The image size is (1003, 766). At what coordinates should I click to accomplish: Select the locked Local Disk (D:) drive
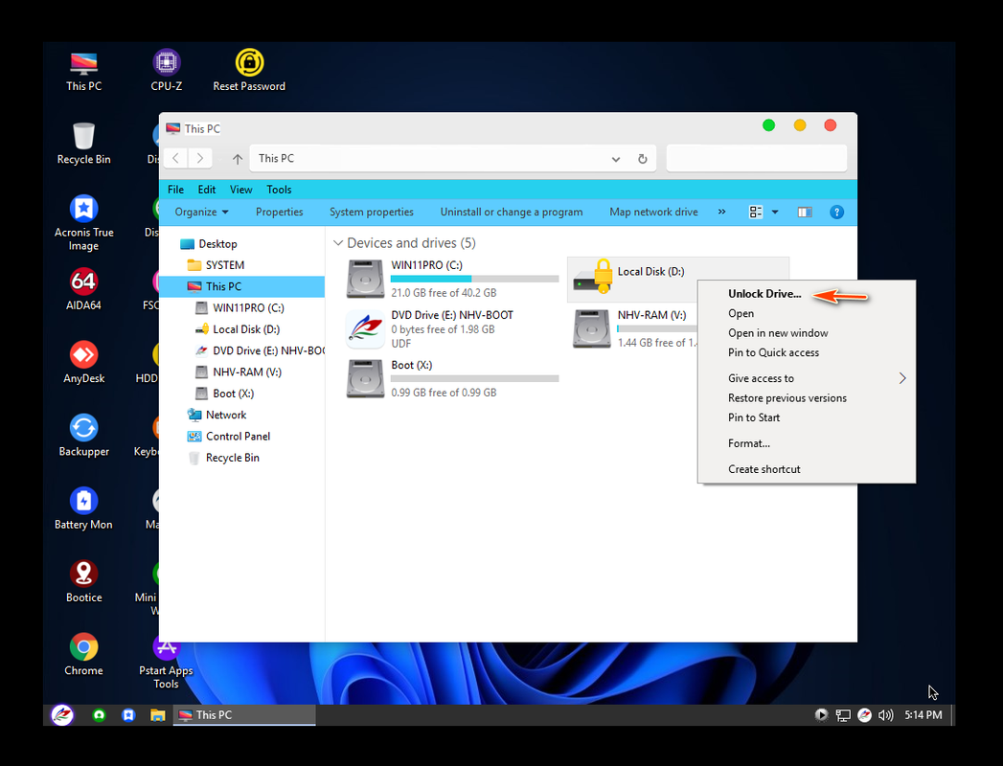tap(678, 279)
